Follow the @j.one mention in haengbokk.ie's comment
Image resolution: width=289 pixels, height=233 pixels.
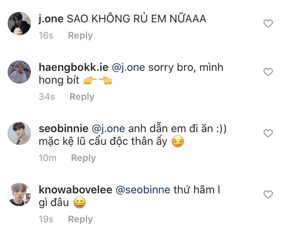128,67
